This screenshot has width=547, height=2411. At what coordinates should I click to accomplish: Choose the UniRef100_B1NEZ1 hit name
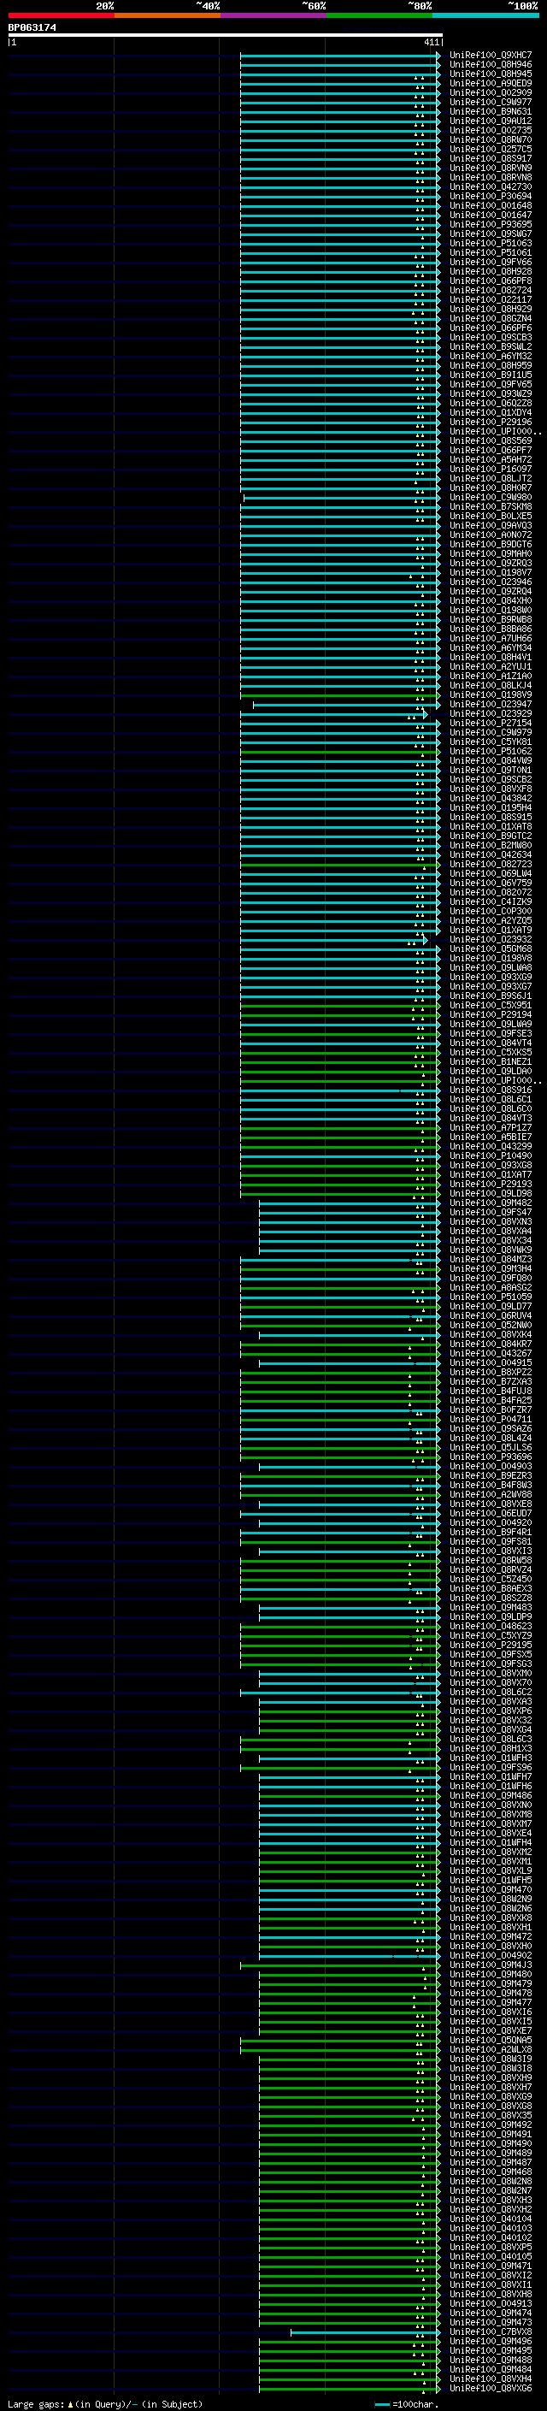[x=491, y=1062]
